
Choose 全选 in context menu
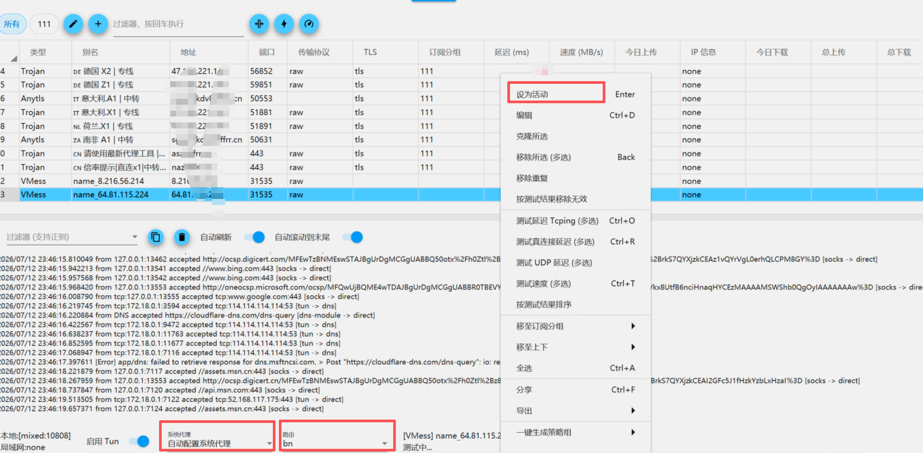[575, 368]
